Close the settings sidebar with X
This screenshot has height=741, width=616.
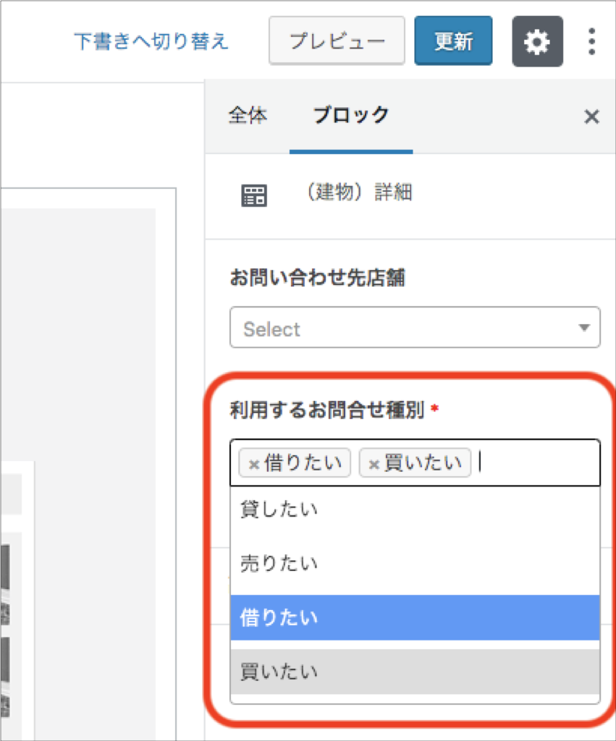[591, 117]
